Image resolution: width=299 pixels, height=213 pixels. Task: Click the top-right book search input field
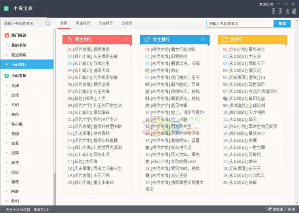pos(240,23)
